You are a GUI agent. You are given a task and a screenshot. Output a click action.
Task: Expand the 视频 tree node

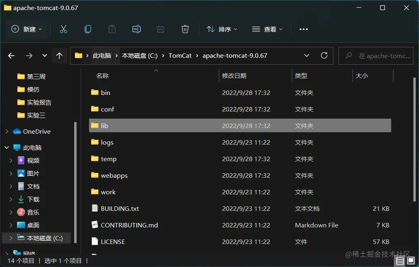pos(11,160)
